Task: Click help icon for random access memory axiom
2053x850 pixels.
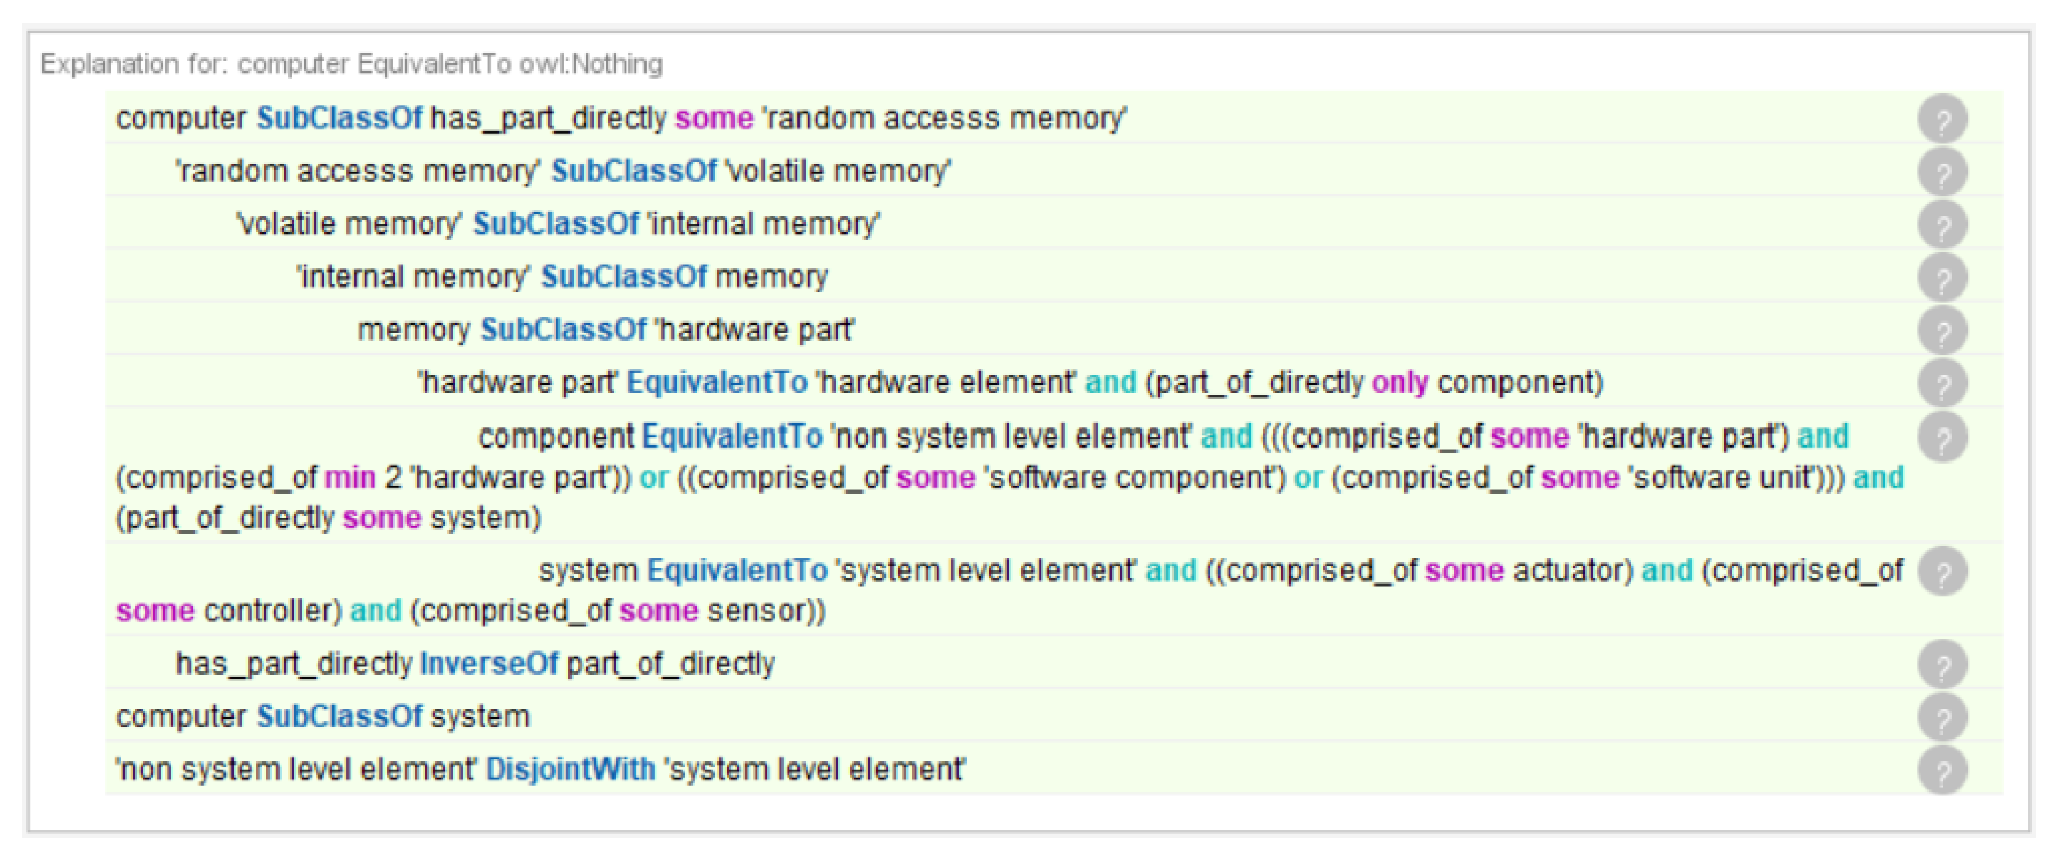Action: click(1942, 171)
